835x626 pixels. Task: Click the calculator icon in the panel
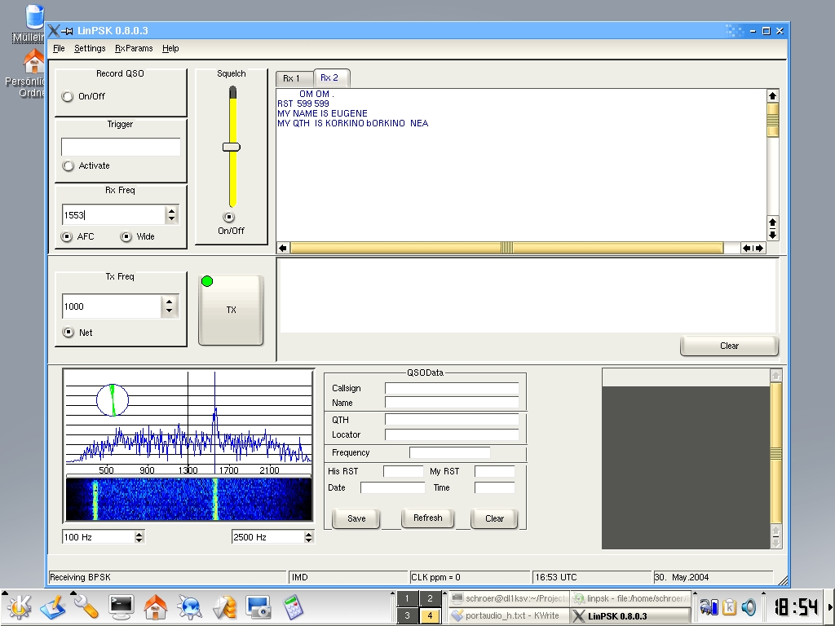tap(294, 606)
